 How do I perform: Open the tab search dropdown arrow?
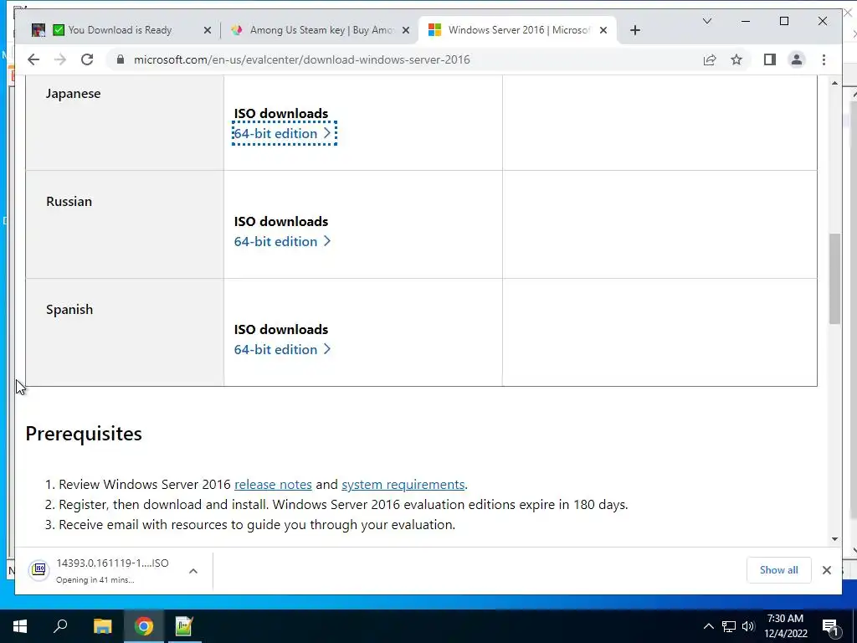click(706, 21)
